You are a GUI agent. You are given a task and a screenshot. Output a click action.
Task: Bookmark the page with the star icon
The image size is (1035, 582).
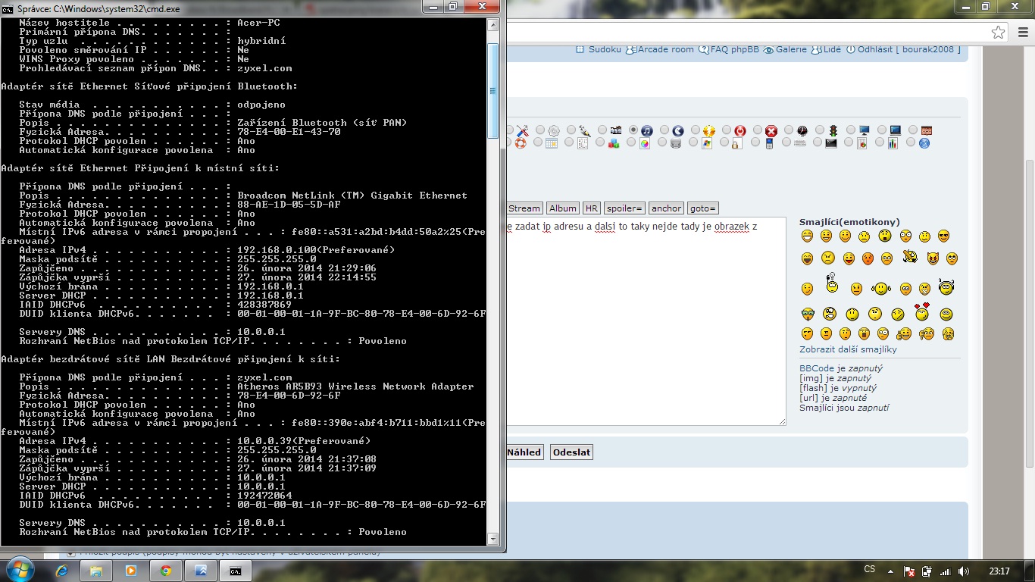coord(999,32)
